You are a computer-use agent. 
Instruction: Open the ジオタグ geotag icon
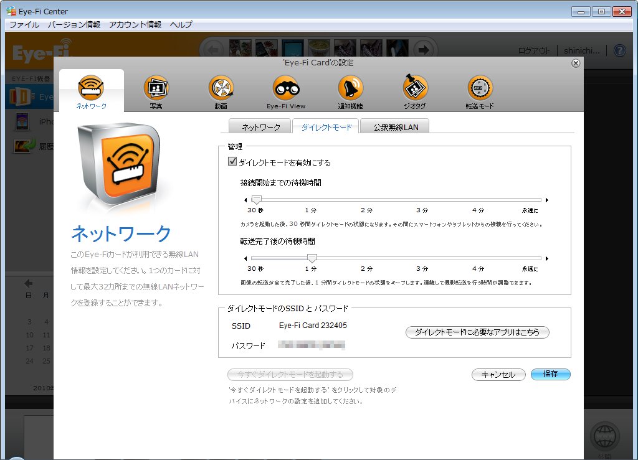coord(415,92)
